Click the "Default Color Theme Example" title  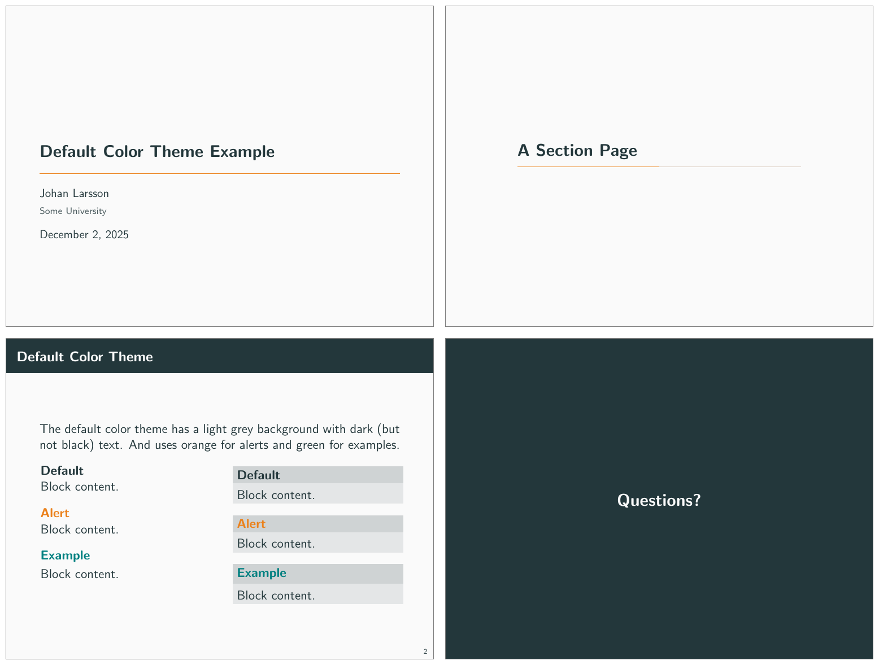[x=157, y=151]
